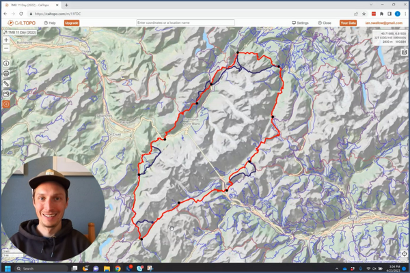
Task: Click the map zoom out minus button
Action: tap(6, 48)
